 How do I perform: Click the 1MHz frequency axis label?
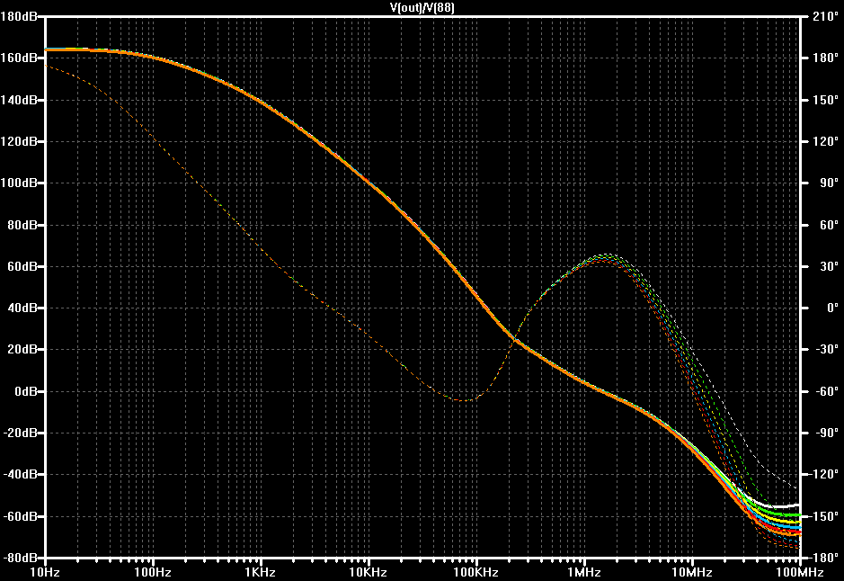pos(583,572)
